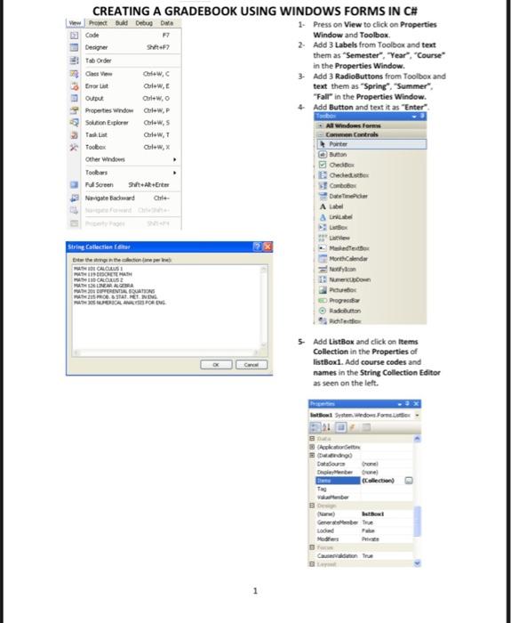Click the Properties panel scrollbar up arrow
This screenshot has width=511, height=623.
417,439
